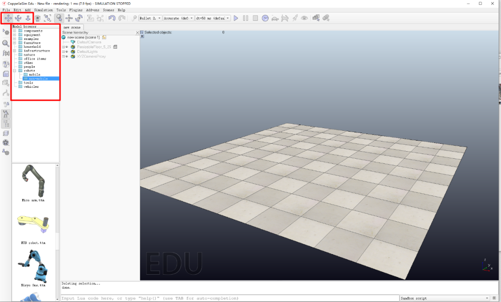Screen dimensions: 501x302
Task: Toggle the visualization eye icon
Action: coord(304,18)
